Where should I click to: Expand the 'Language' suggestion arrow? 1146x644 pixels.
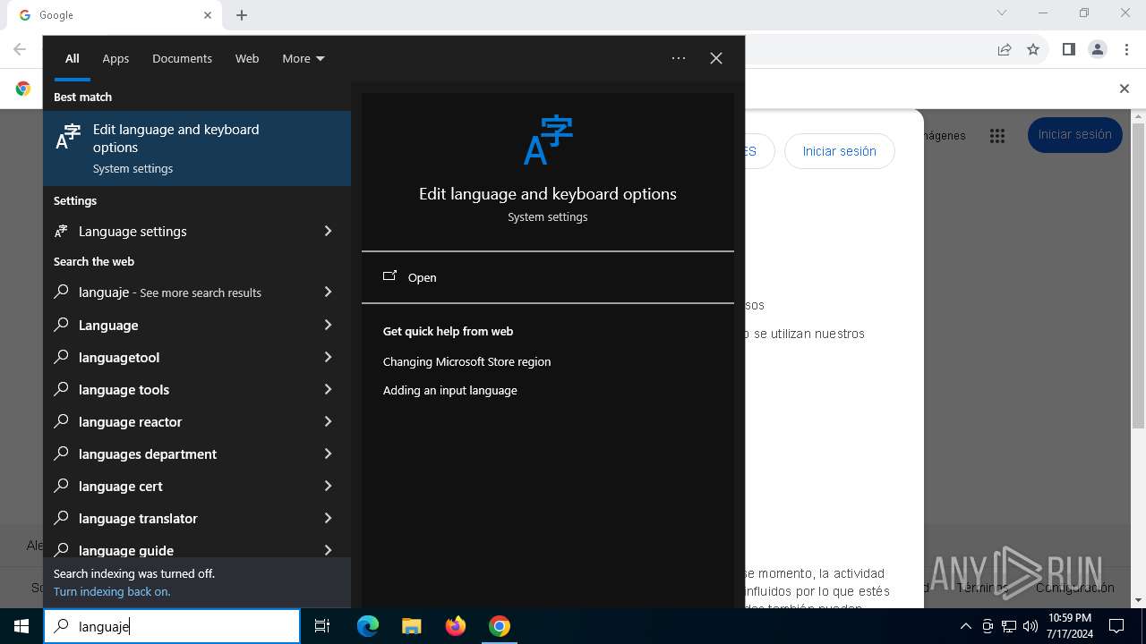pos(328,325)
